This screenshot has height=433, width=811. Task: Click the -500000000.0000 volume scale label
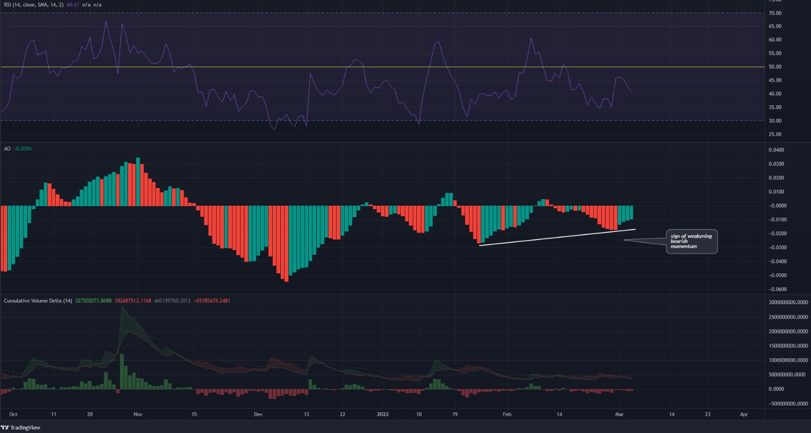coord(788,403)
